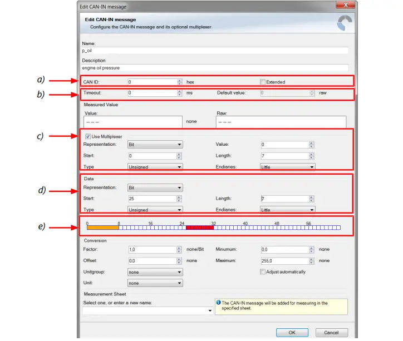Screen dimensions: 403x341
Task: Open the Multiplexer Representation dropdown
Action: point(155,145)
